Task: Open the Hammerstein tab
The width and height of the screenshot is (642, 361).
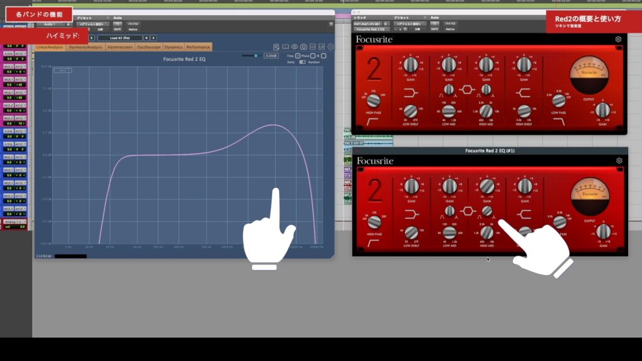Action: tap(120, 47)
